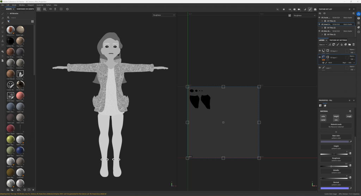Viewport: 361px width, 196px height.
Task: Switch to Texture Set Settings tab
Action: pyautogui.click(x=338, y=40)
